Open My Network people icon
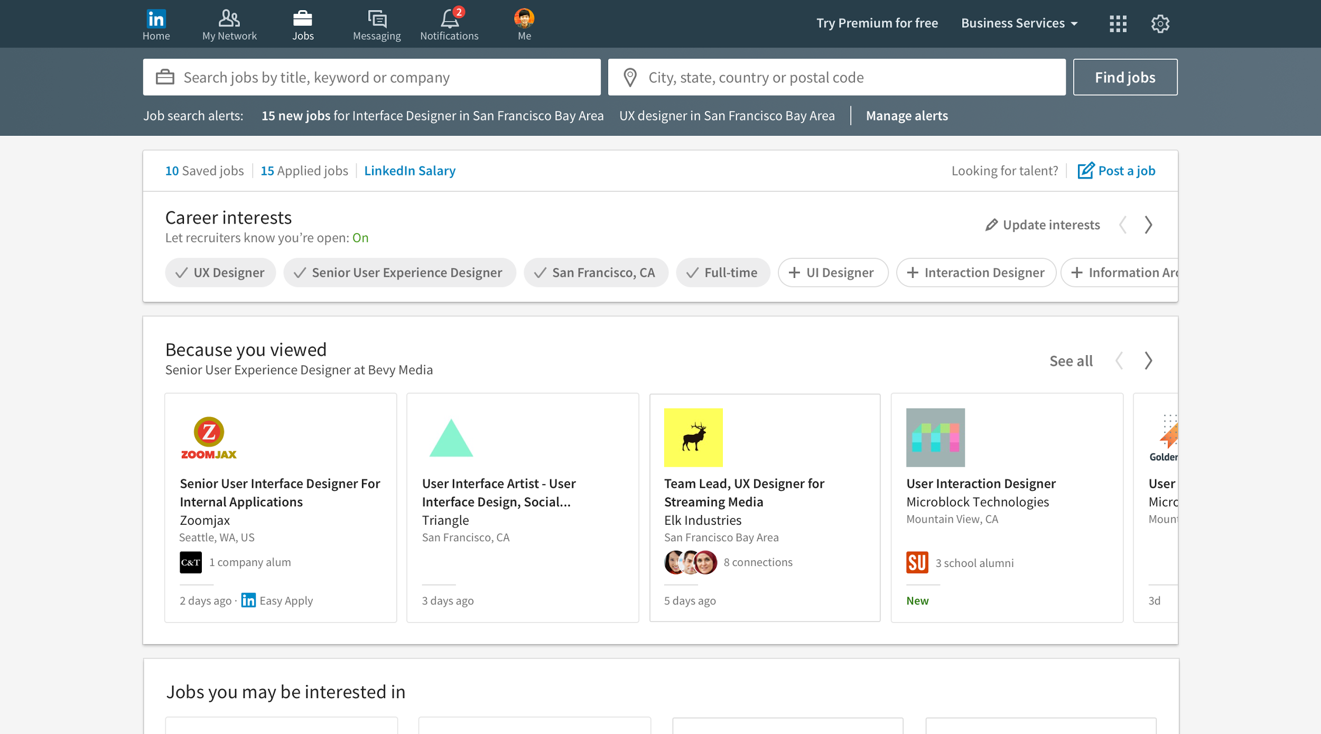Viewport: 1321px width, 734px height. [x=229, y=19]
